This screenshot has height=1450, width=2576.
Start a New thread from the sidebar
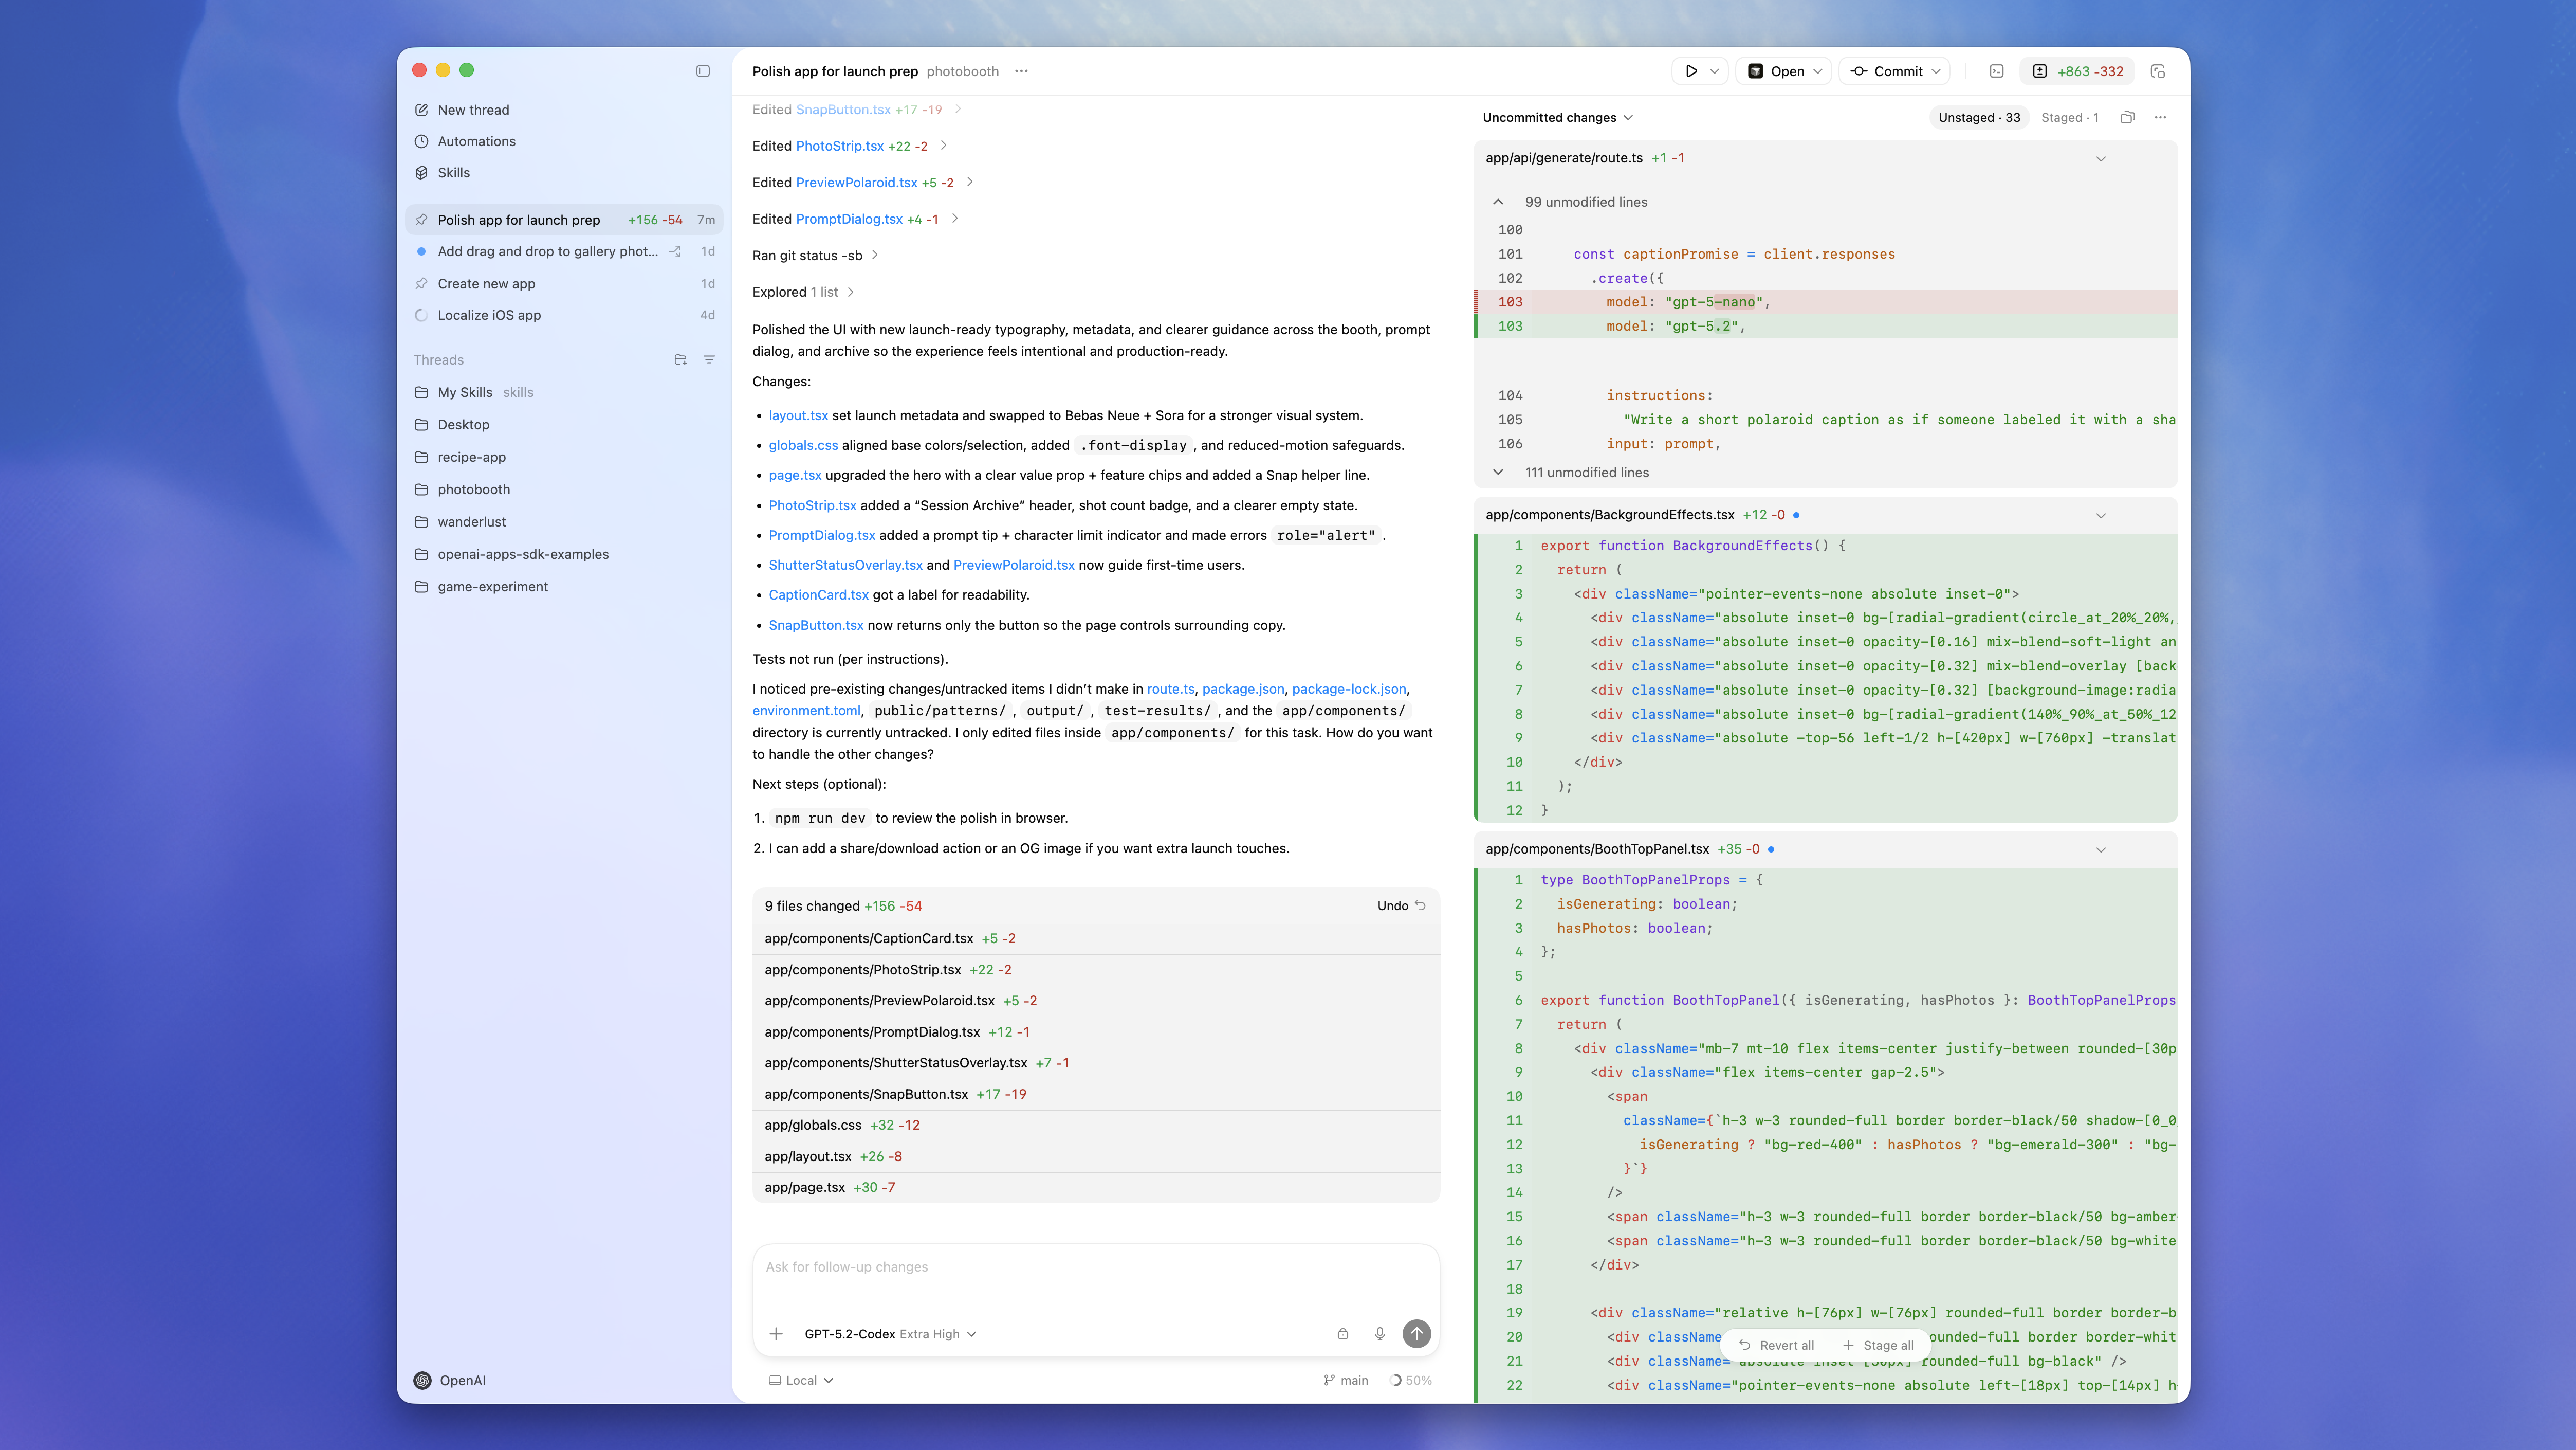[473, 109]
